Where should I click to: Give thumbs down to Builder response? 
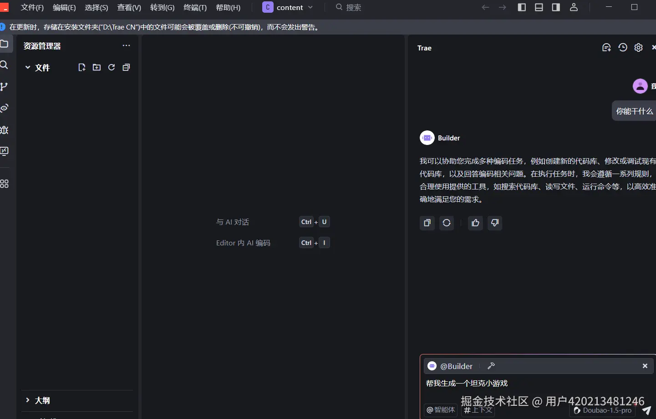495,223
